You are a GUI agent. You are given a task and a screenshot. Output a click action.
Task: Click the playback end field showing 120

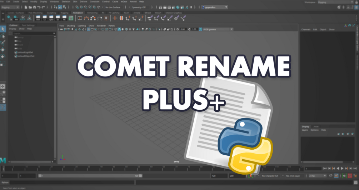click(219, 176)
